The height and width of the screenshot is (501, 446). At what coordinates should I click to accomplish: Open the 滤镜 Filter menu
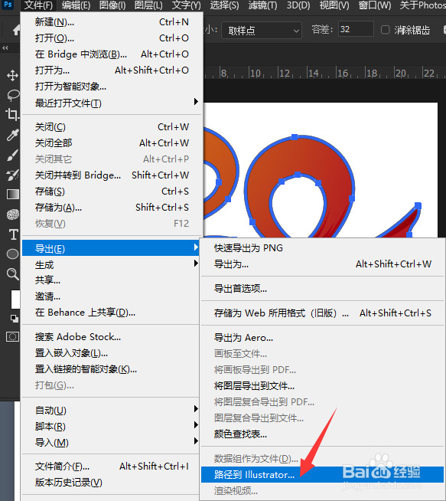[262, 5]
